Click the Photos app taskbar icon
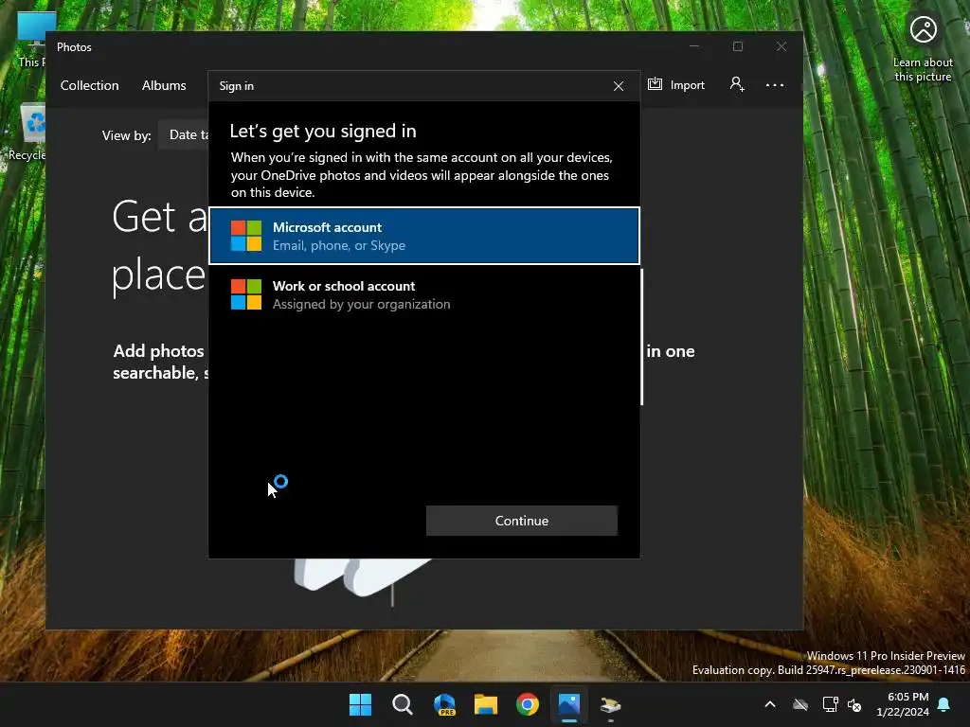 click(569, 704)
